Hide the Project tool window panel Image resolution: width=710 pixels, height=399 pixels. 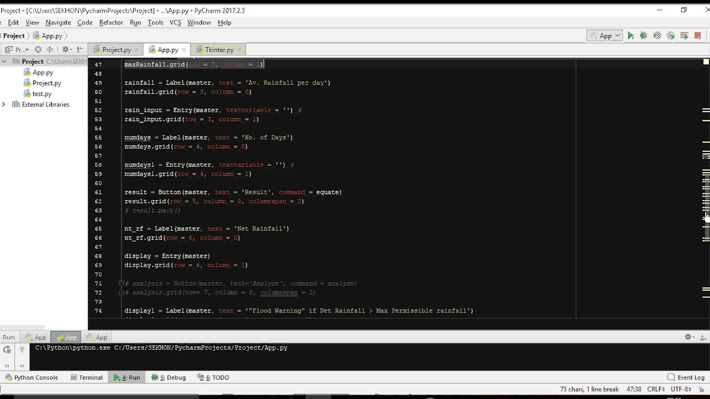point(80,50)
